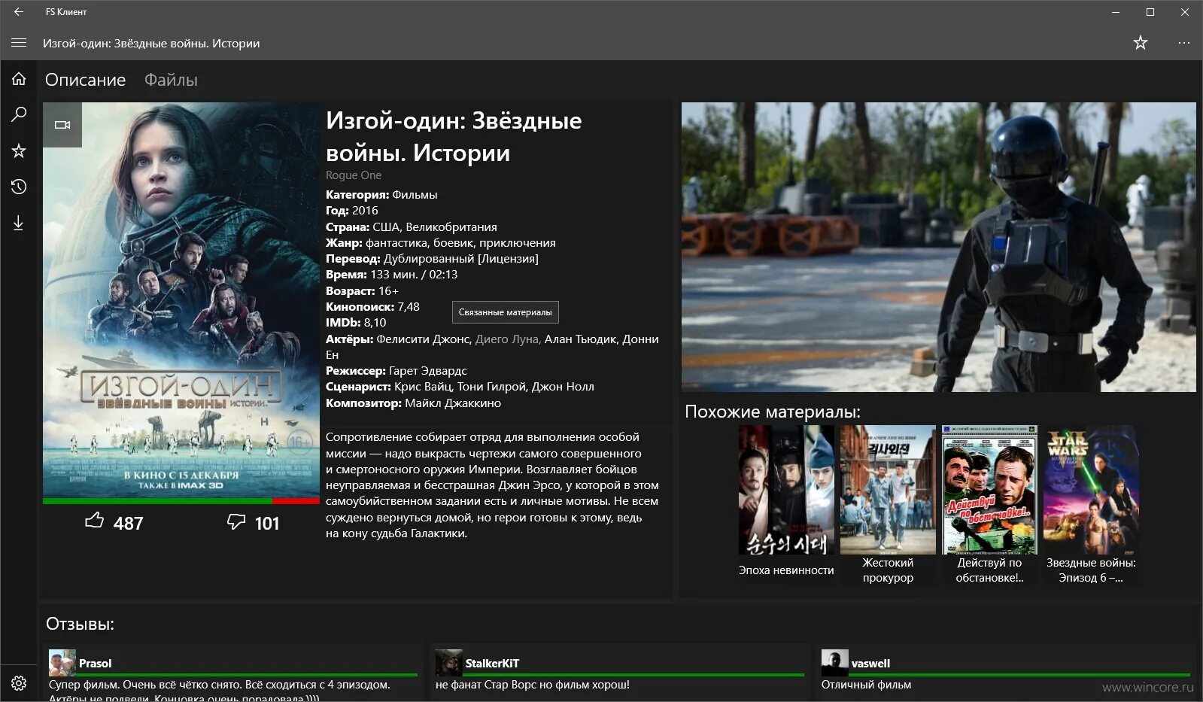Open actor link Диего Луна
This screenshot has width=1203, height=702.
(508, 339)
